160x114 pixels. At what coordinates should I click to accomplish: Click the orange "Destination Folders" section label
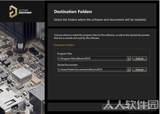pos(64,45)
